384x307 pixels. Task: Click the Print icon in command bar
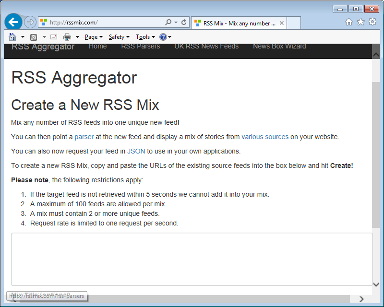coord(67,37)
